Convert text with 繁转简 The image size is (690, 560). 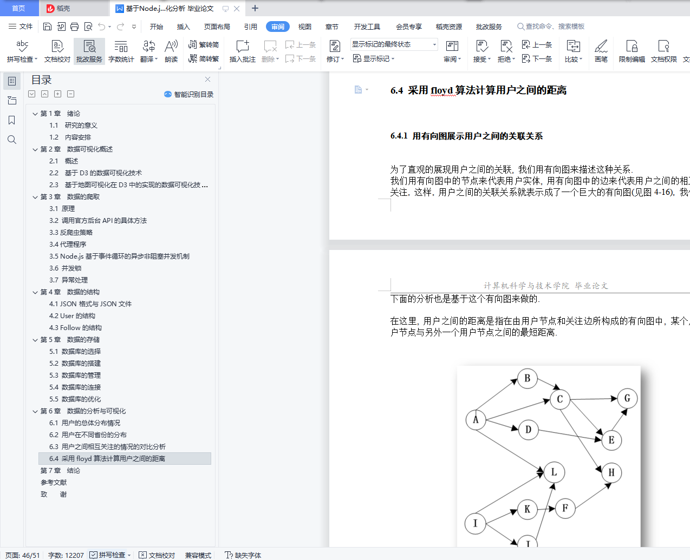click(x=204, y=45)
